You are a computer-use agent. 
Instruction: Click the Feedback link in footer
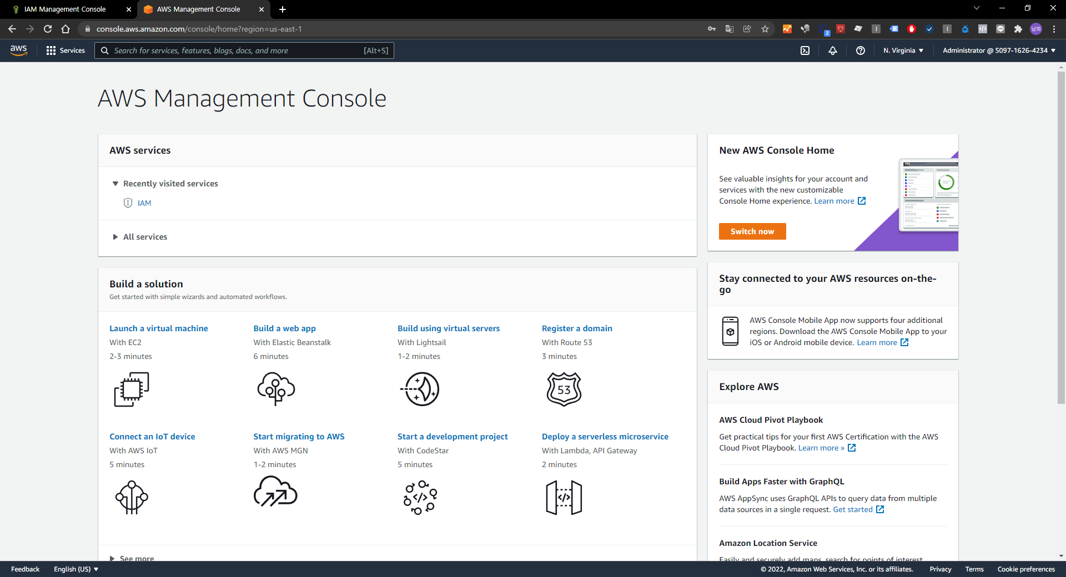pyautogui.click(x=25, y=569)
